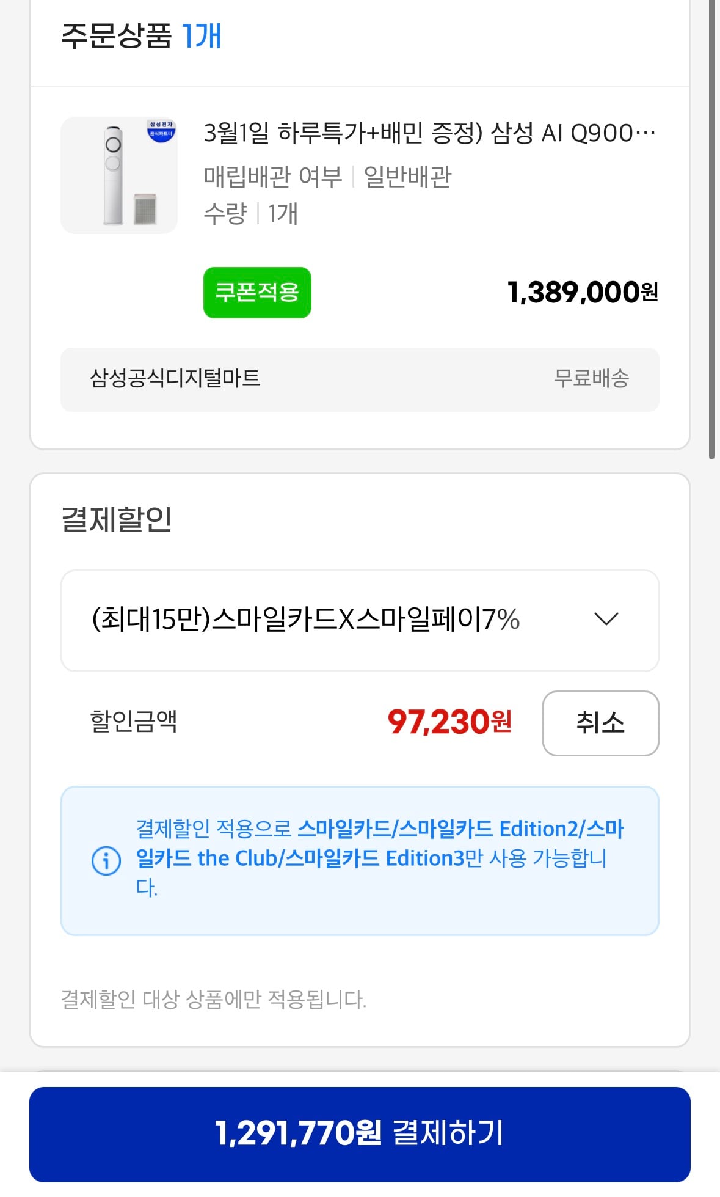The height and width of the screenshot is (1197, 720).
Task: Tap the info circle icon in blue notice
Action: [106, 861]
